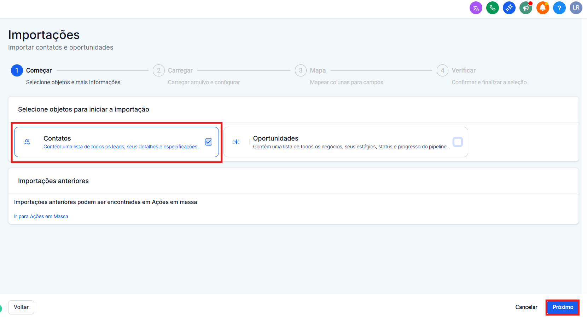The height and width of the screenshot is (319, 587).
Task: Open the LR user profile avatar
Action: click(576, 8)
